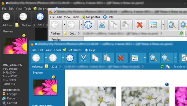This screenshot has width=187, height=106.
Task: Click Rating = 3 text in dark window
Action: point(9,84)
